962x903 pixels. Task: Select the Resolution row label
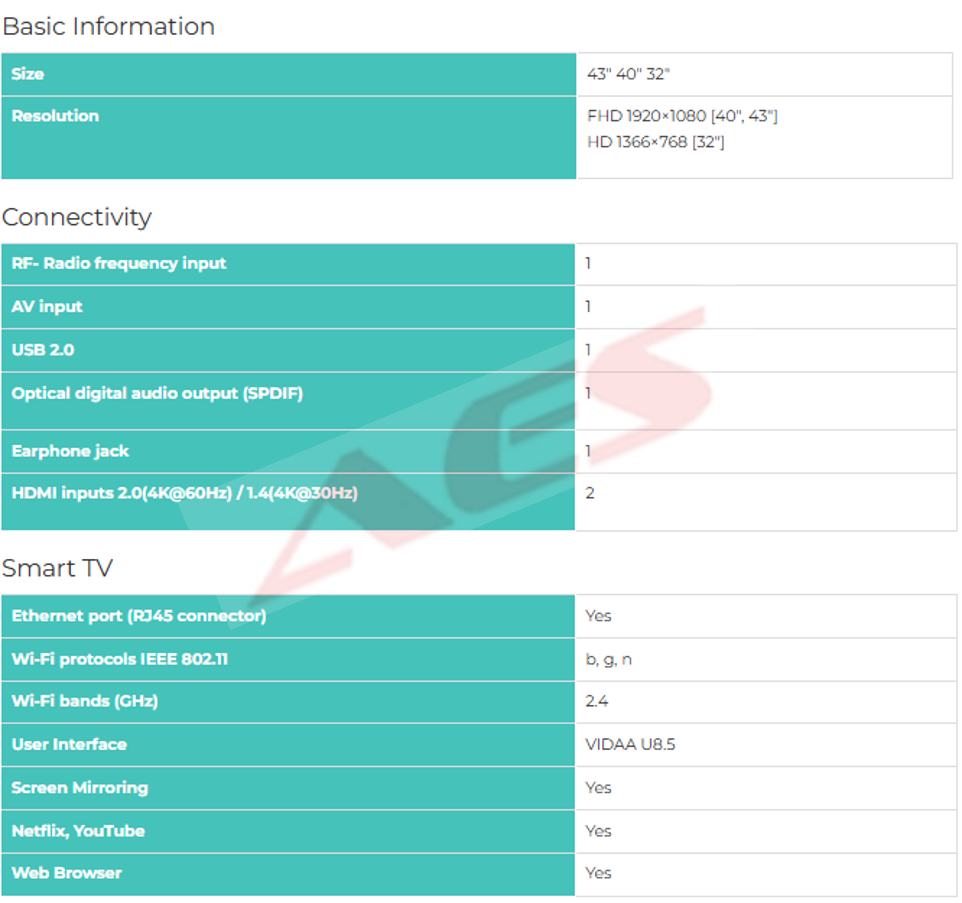coord(55,116)
